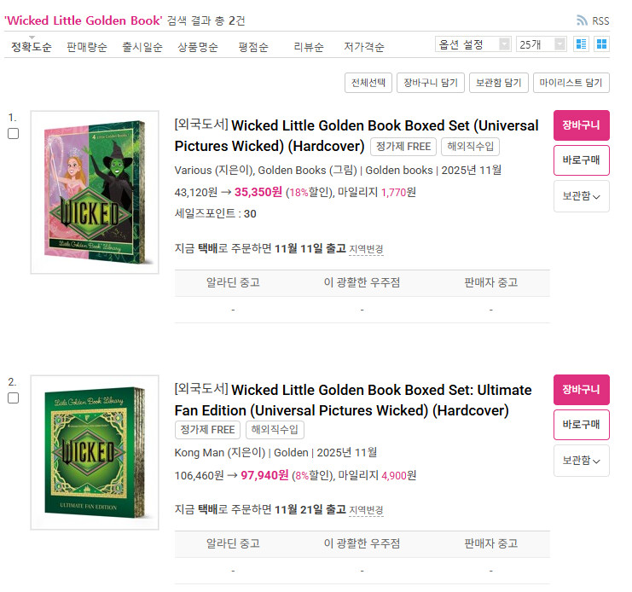
Task: Tick checkbox for first Wicked Boxed Set
Action: point(14,133)
